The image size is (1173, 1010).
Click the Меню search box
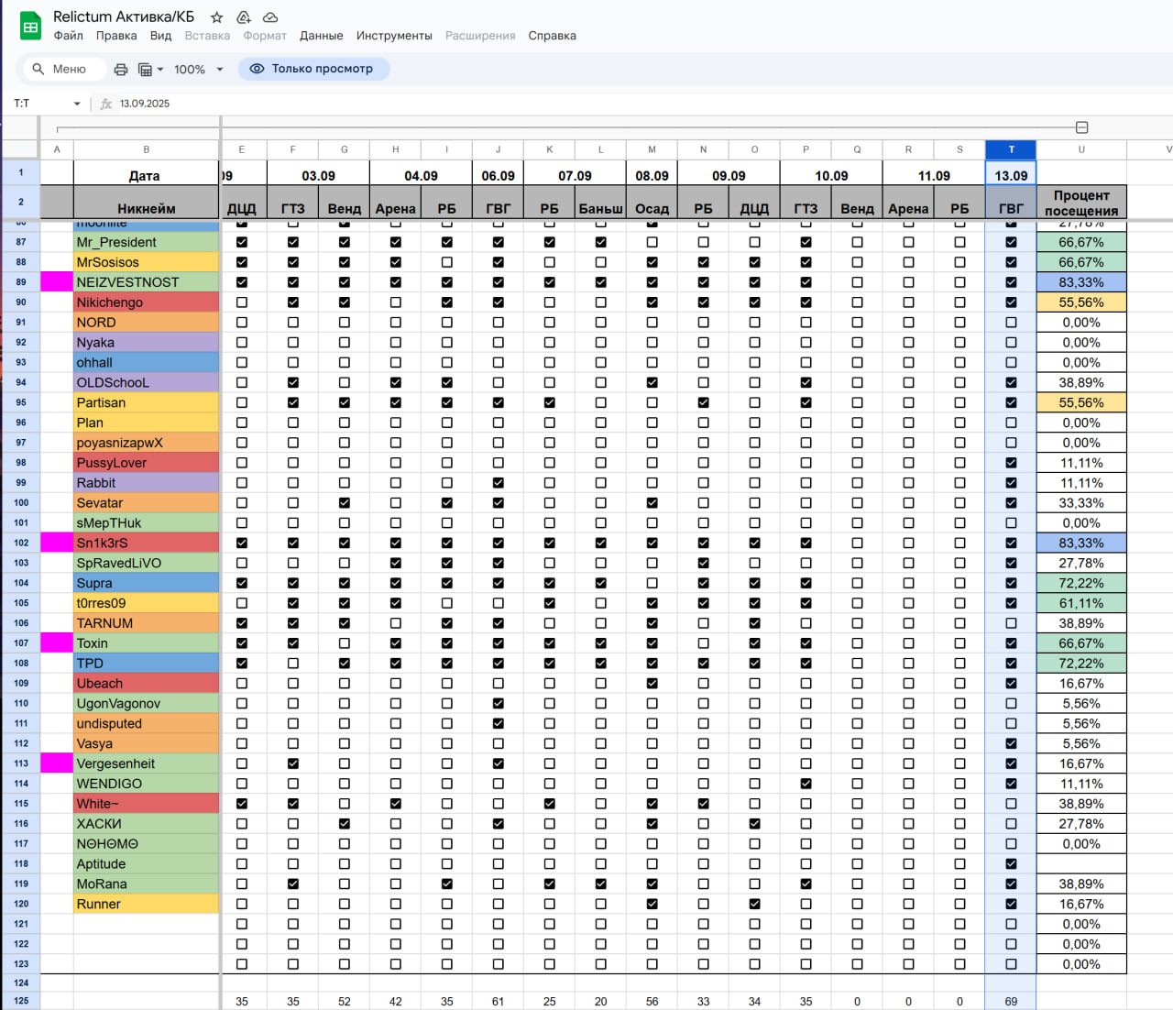tap(60, 69)
